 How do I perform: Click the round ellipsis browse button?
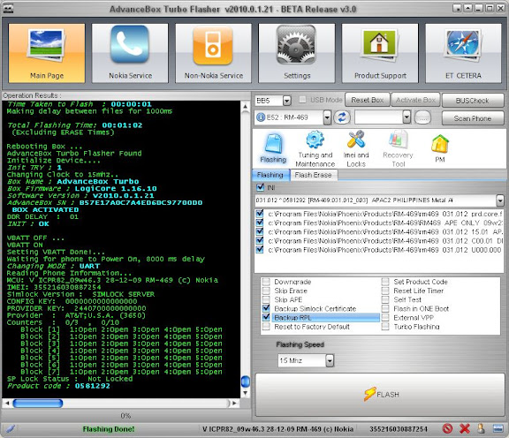pos(423,117)
